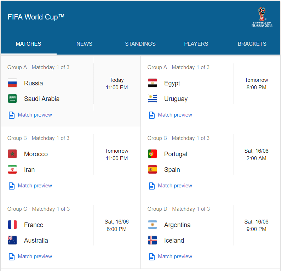Select the Players tab
Viewport: 282px width, 271px height.
196,44
